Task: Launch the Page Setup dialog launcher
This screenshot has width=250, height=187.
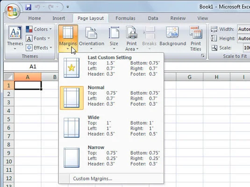Action: 203,56
